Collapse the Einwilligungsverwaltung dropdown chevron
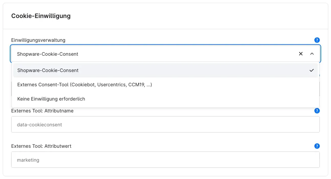 coord(312,54)
